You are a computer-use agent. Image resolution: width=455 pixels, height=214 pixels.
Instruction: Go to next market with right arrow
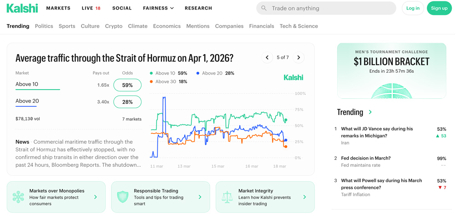point(298,57)
